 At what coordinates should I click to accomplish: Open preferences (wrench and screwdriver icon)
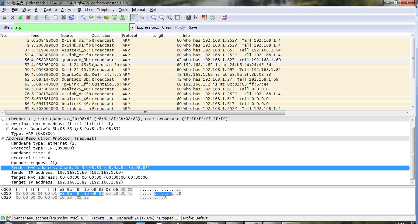(213, 17)
